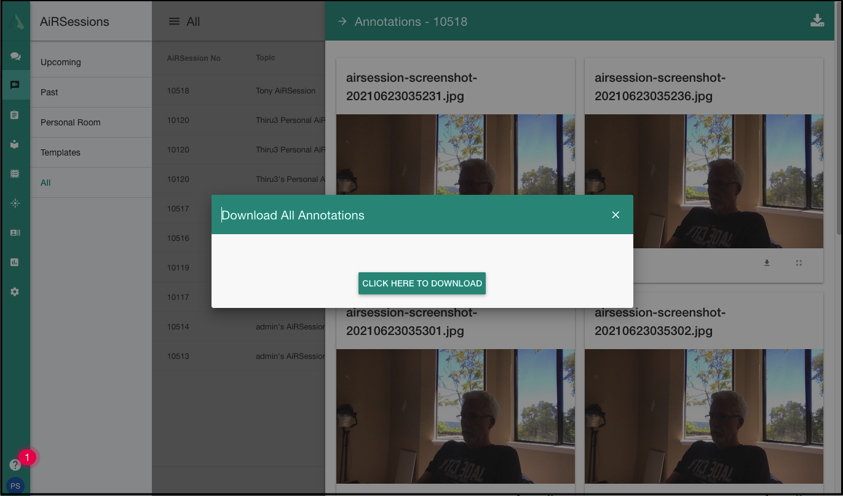Open the Past sessions tab
The image size is (843, 496).
point(91,92)
